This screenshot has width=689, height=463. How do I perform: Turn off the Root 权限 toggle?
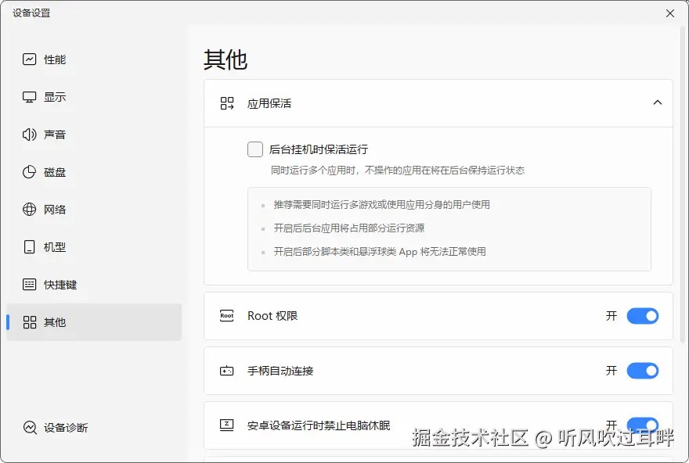(643, 316)
